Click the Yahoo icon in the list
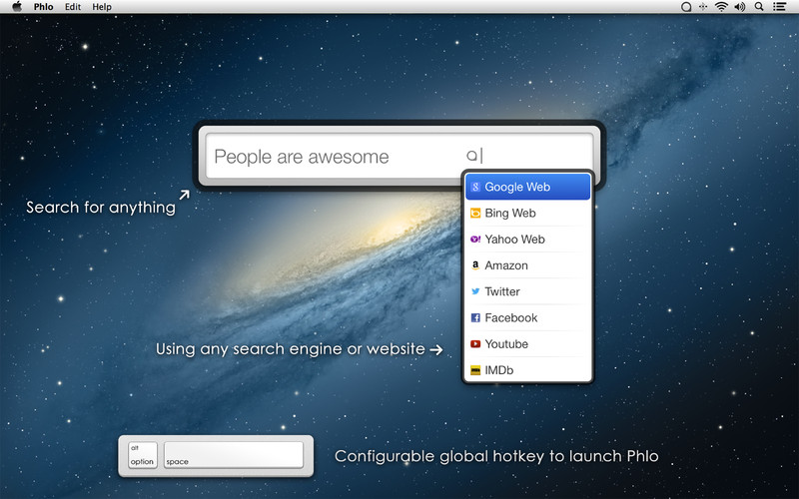The height and width of the screenshot is (499, 799). point(475,240)
